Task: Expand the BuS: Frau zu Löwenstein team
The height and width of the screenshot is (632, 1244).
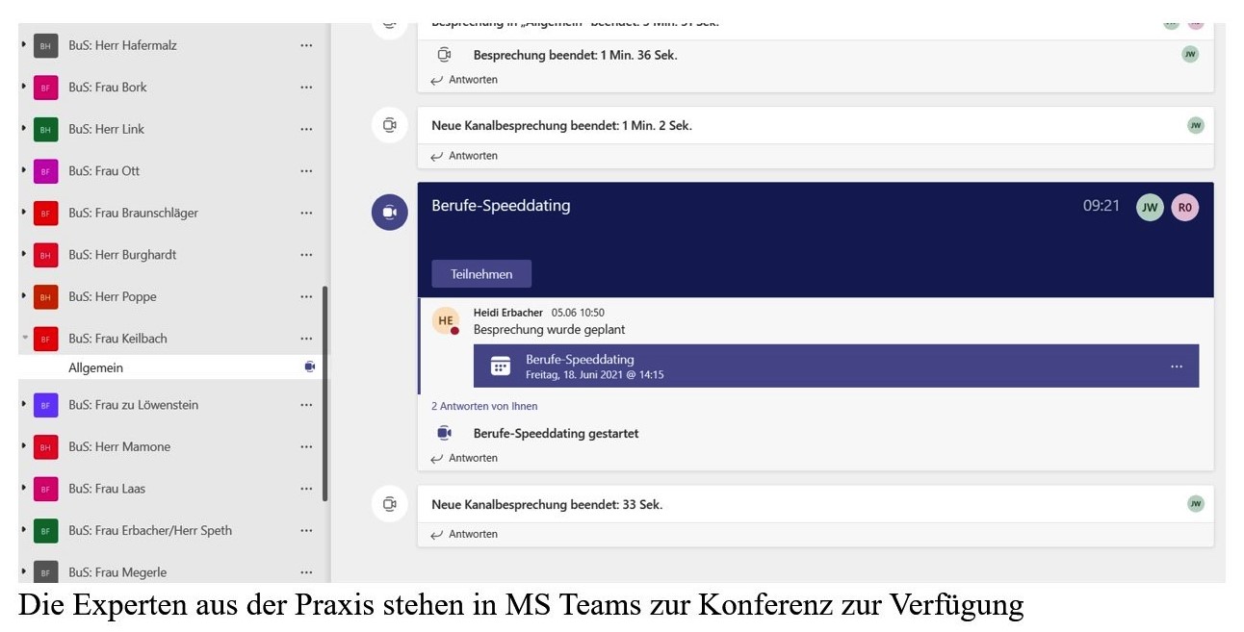Action: pyautogui.click(x=24, y=405)
